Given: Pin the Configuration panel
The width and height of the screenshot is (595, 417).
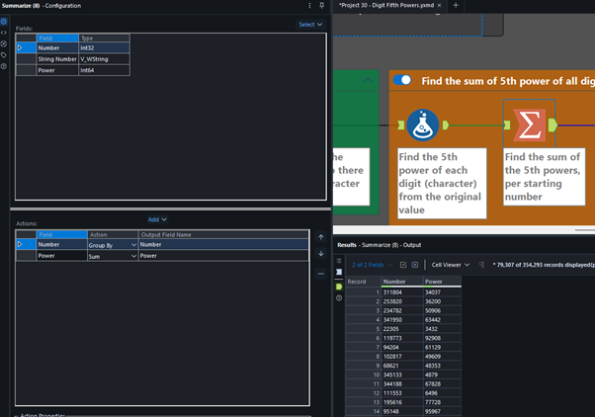Looking at the screenshot, I should (x=321, y=6).
